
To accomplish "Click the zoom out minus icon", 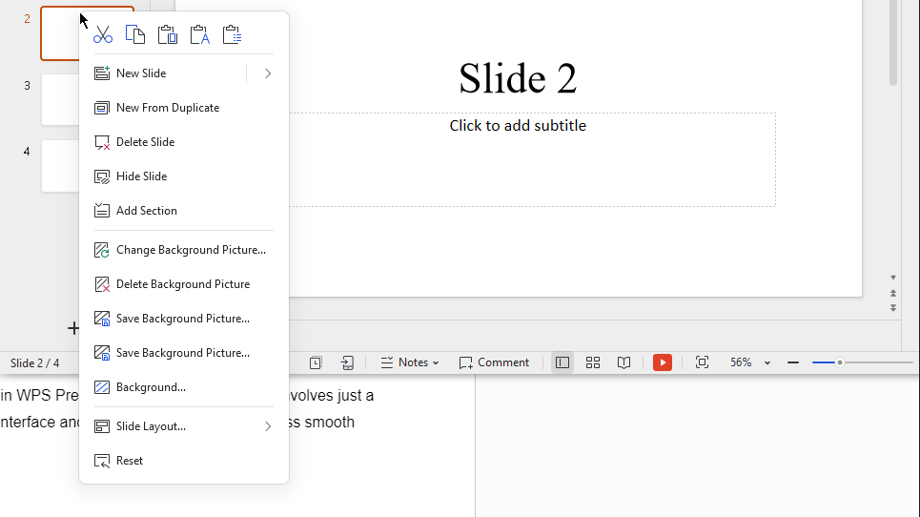I will 793,362.
